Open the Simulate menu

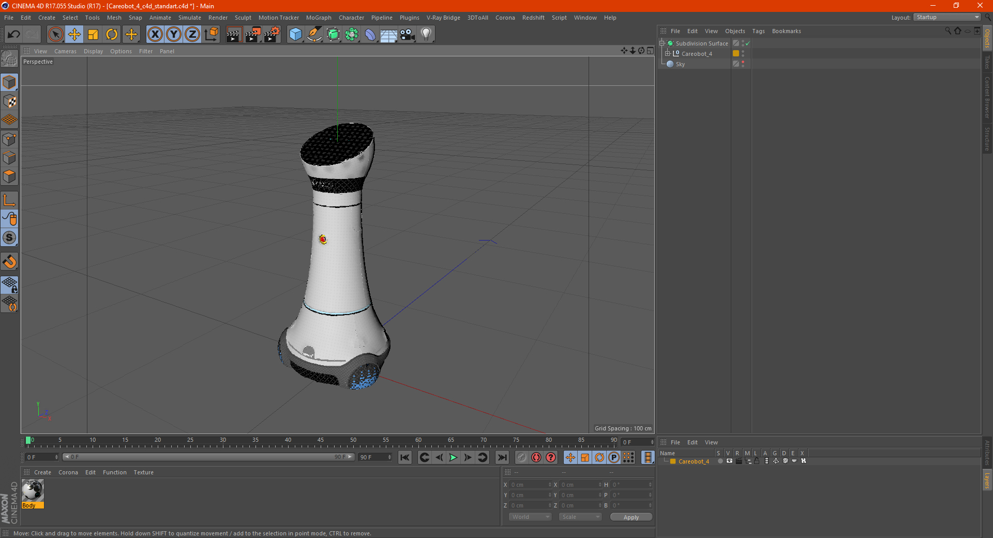pos(190,18)
